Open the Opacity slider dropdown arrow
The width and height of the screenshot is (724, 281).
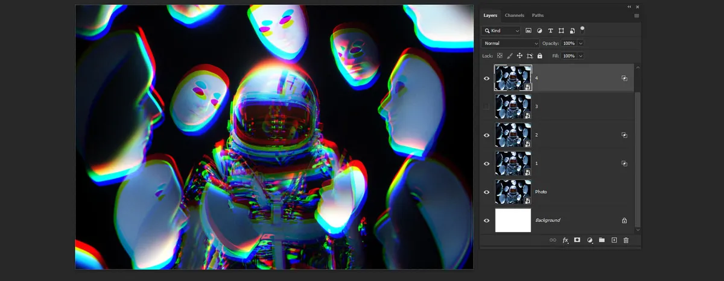tap(580, 43)
